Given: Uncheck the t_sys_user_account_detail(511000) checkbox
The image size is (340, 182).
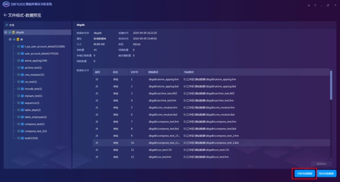Looking at the screenshot, I should pos(19,46).
